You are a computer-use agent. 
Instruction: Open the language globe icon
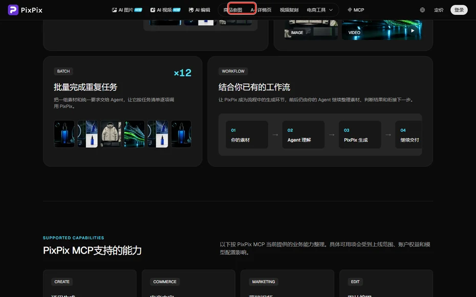coord(422,10)
